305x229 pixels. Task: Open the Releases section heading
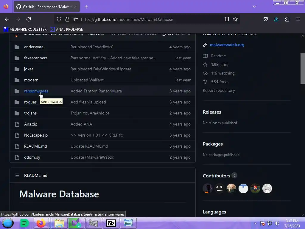point(212,112)
